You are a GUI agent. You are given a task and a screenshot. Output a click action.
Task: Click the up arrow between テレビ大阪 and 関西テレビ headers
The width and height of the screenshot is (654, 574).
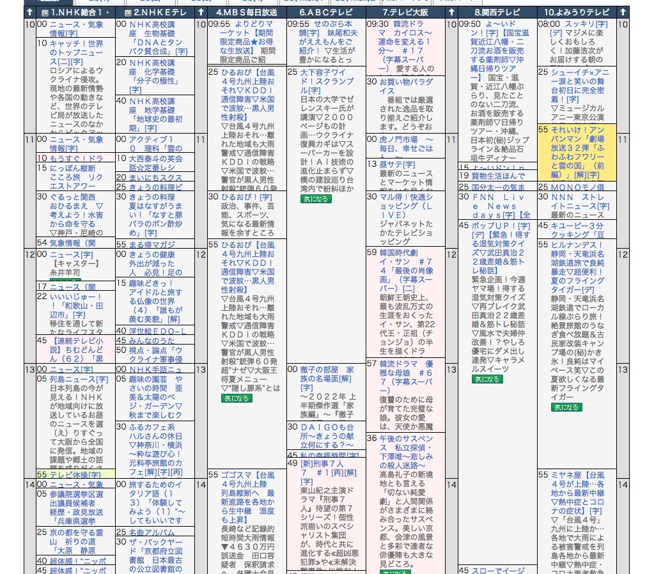pyautogui.click(x=451, y=12)
